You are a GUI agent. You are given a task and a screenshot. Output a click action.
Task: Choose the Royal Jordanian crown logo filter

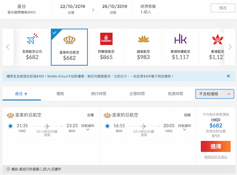(69, 39)
